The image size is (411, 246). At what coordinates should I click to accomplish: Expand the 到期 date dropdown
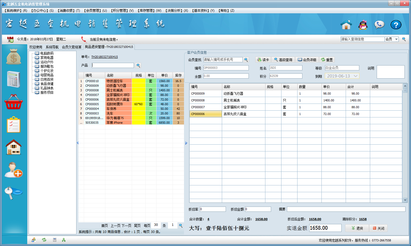pyautogui.click(x=355, y=76)
